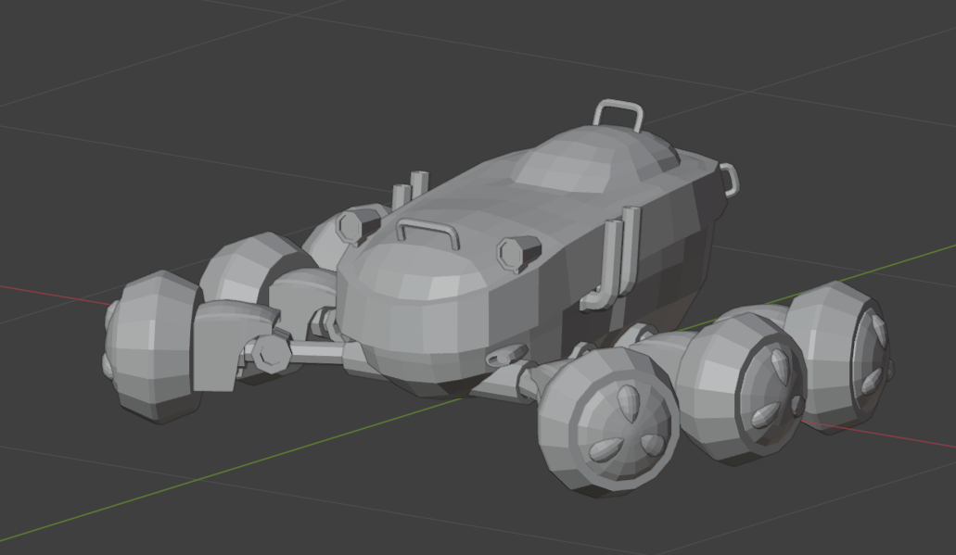Image resolution: width=956 pixels, height=555 pixels.
Task: Select the leftmost front wheel
Action: tap(153, 347)
